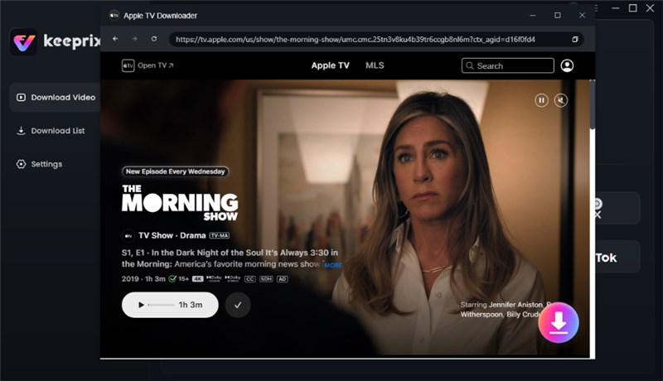The width and height of the screenshot is (663, 381).
Task: Click the Open TV link
Action: (x=148, y=65)
